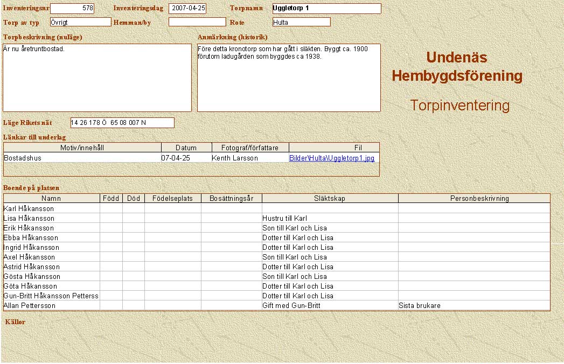Image resolution: width=564 pixels, height=364 pixels.
Task: Focus the Torp av typ field
Action: (x=80, y=22)
